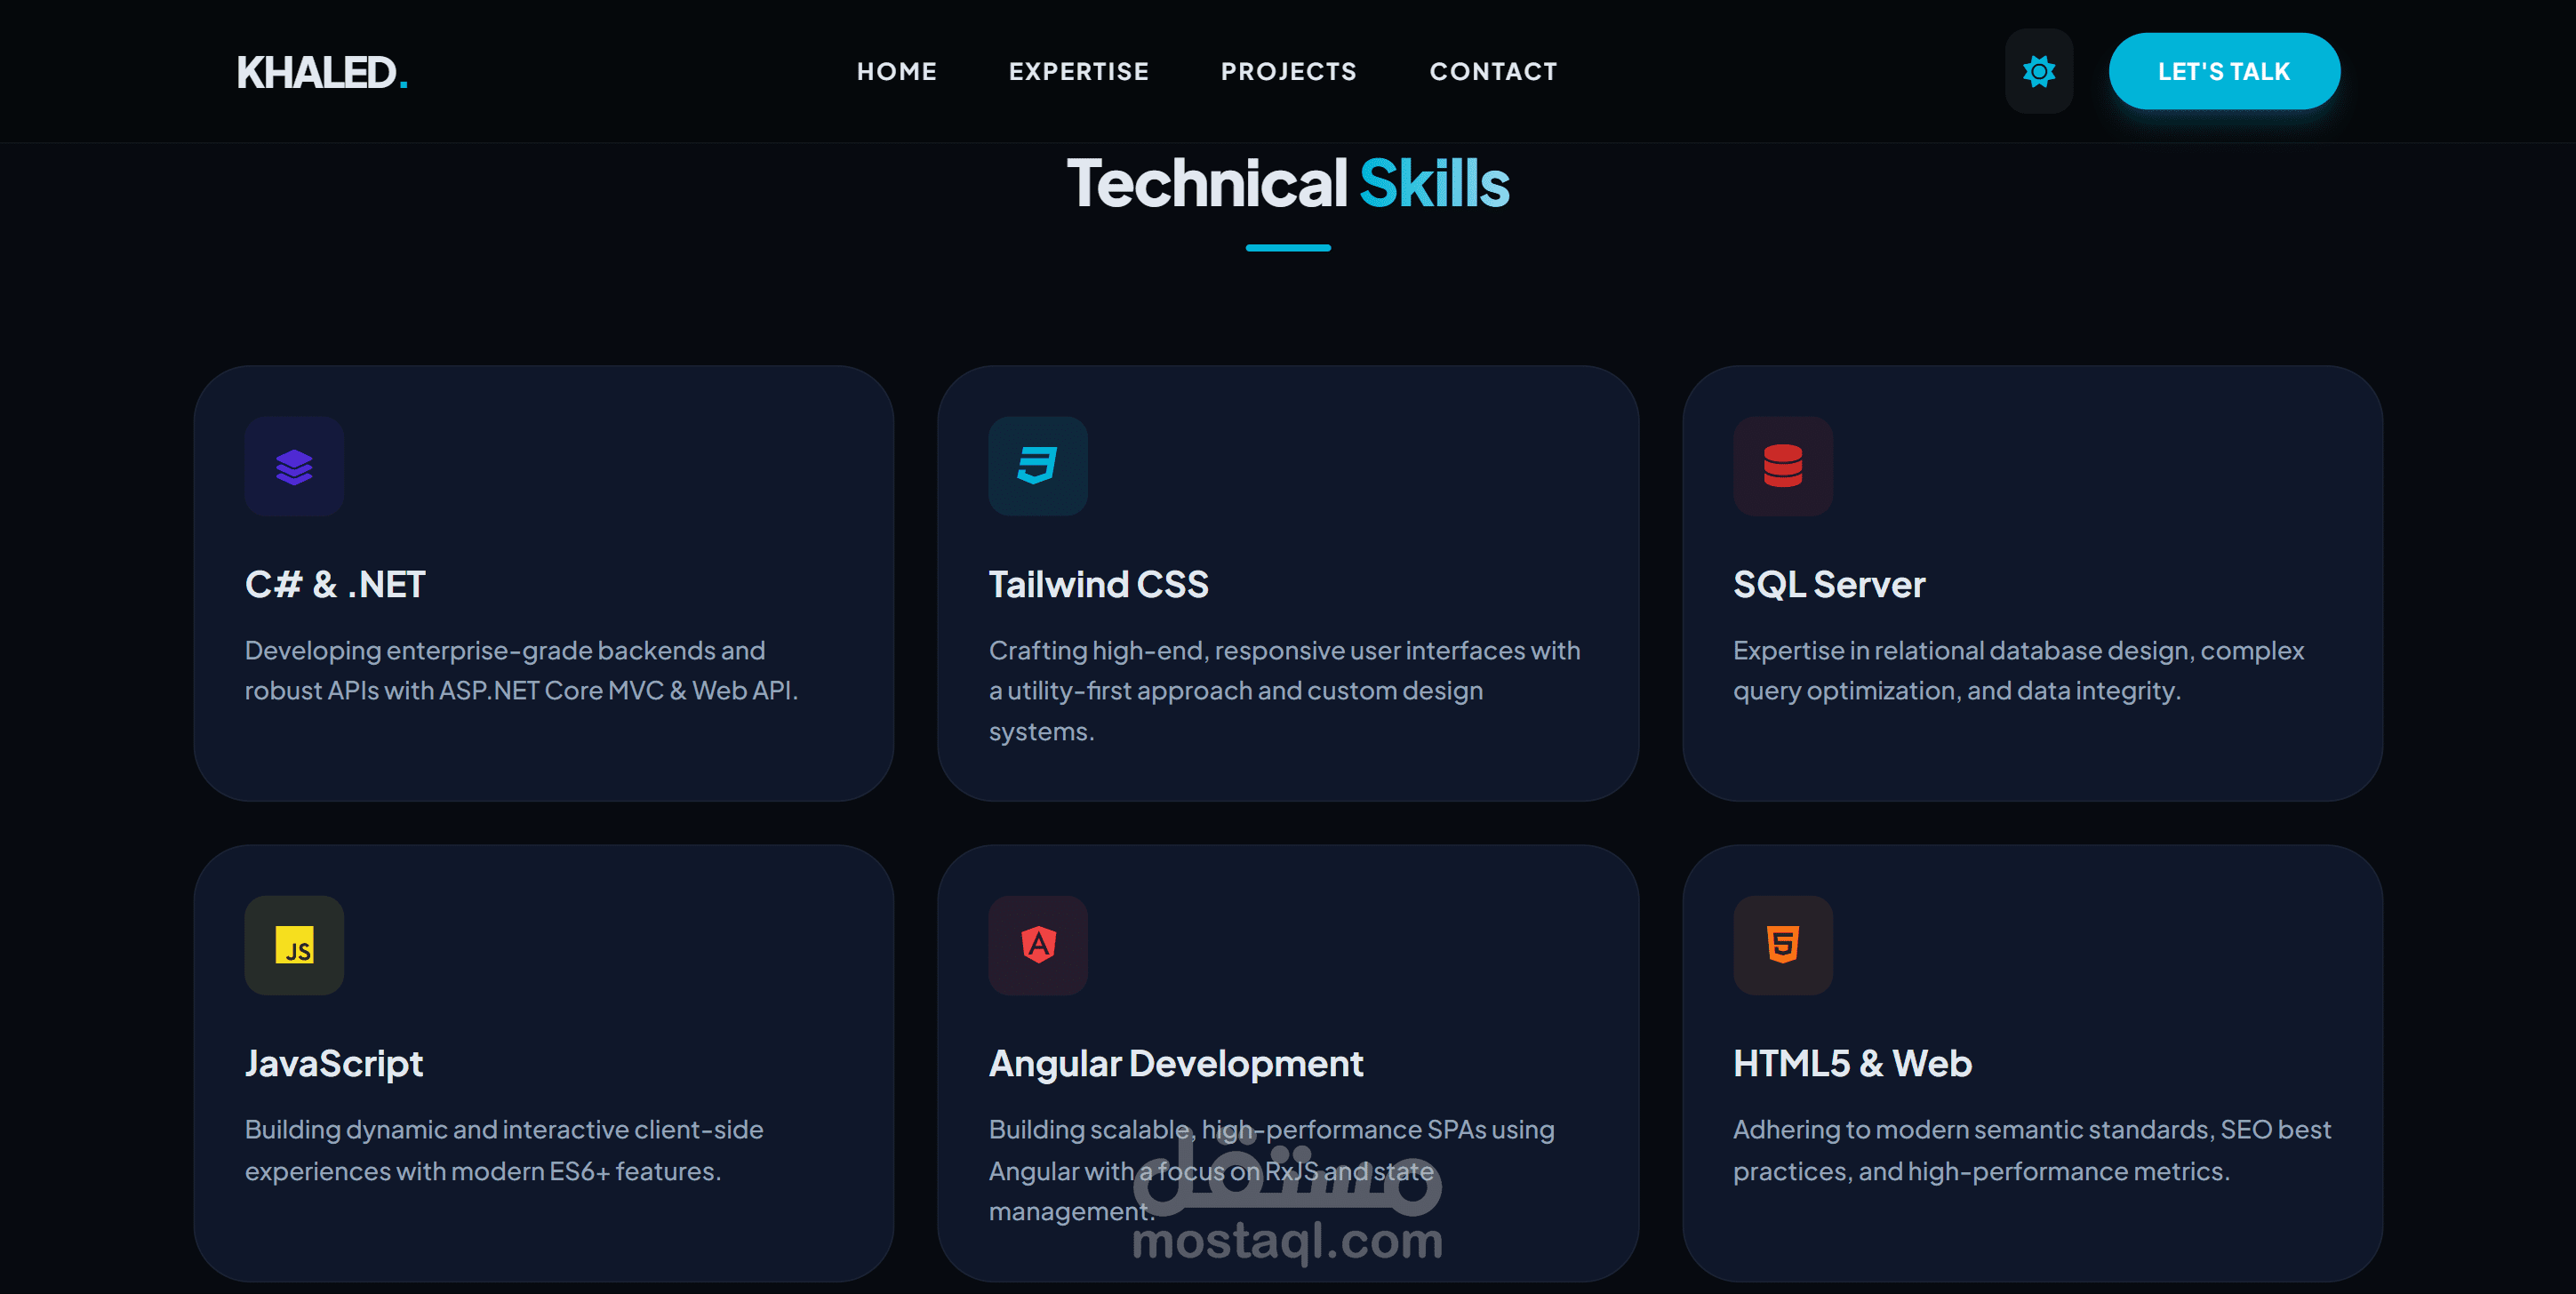This screenshot has width=2576, height=1294.
Task: Navigate to the Contact section
Action: [1493, 71]
